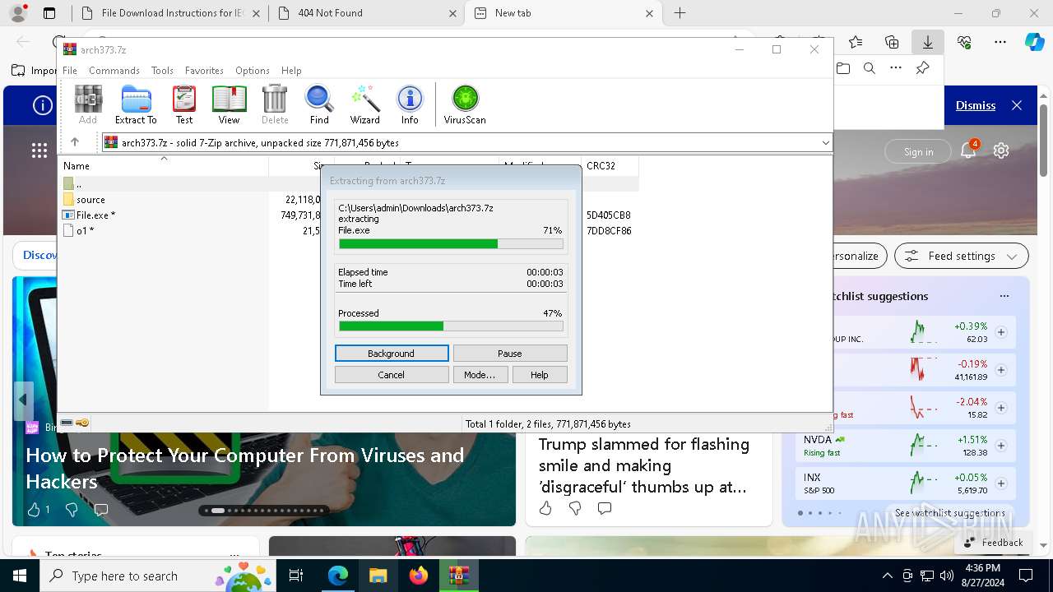The width and height of the screenshot is (1053, 592).
Task: Expand WinRAR address bar dropdown
Action: coord(825,142)
